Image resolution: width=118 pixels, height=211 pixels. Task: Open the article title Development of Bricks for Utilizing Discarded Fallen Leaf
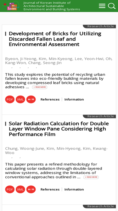[x=55, y=39]
